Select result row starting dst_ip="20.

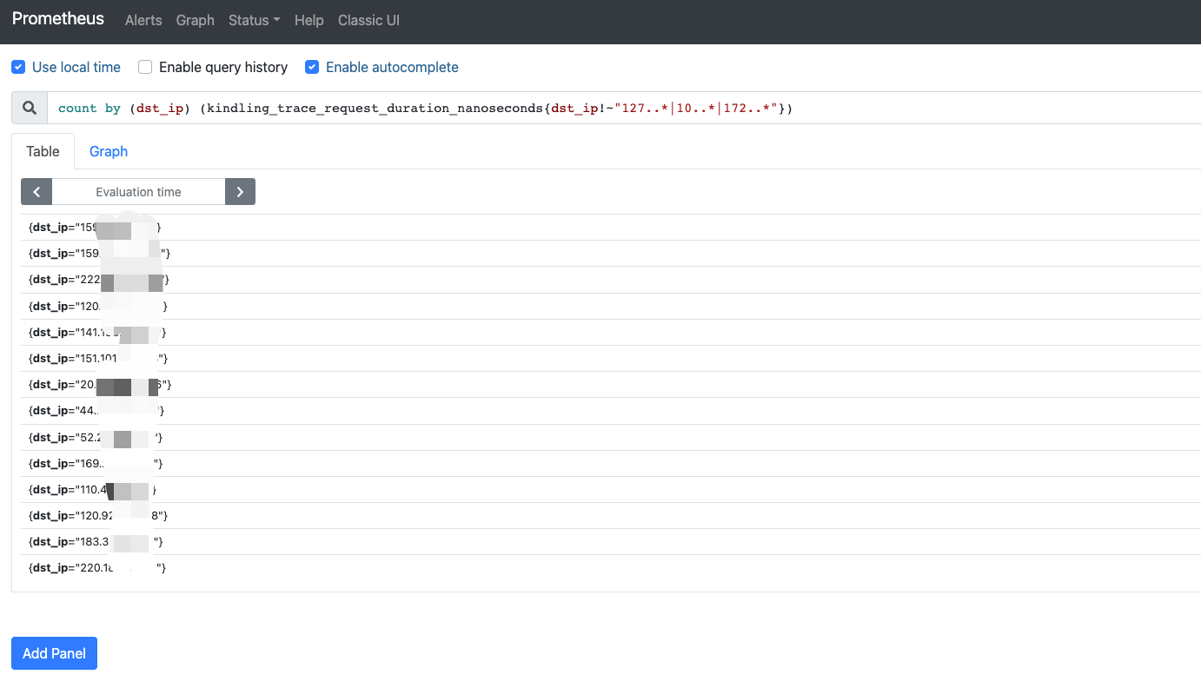[611, 385]
